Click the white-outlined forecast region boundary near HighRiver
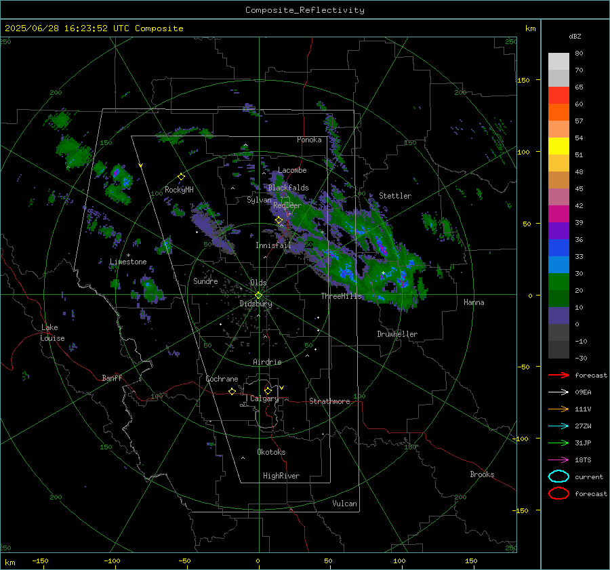 click(x=285, y=483)
